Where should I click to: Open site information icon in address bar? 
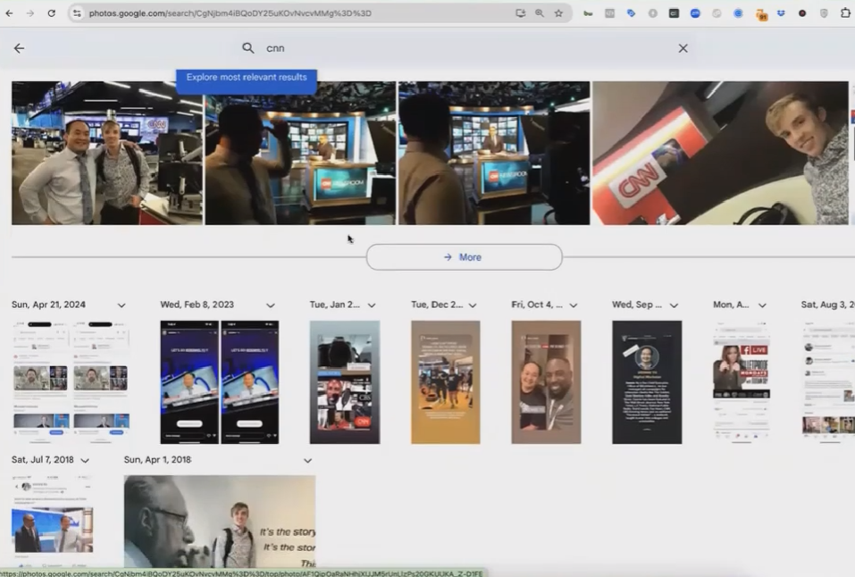click(x=78, y=13)
